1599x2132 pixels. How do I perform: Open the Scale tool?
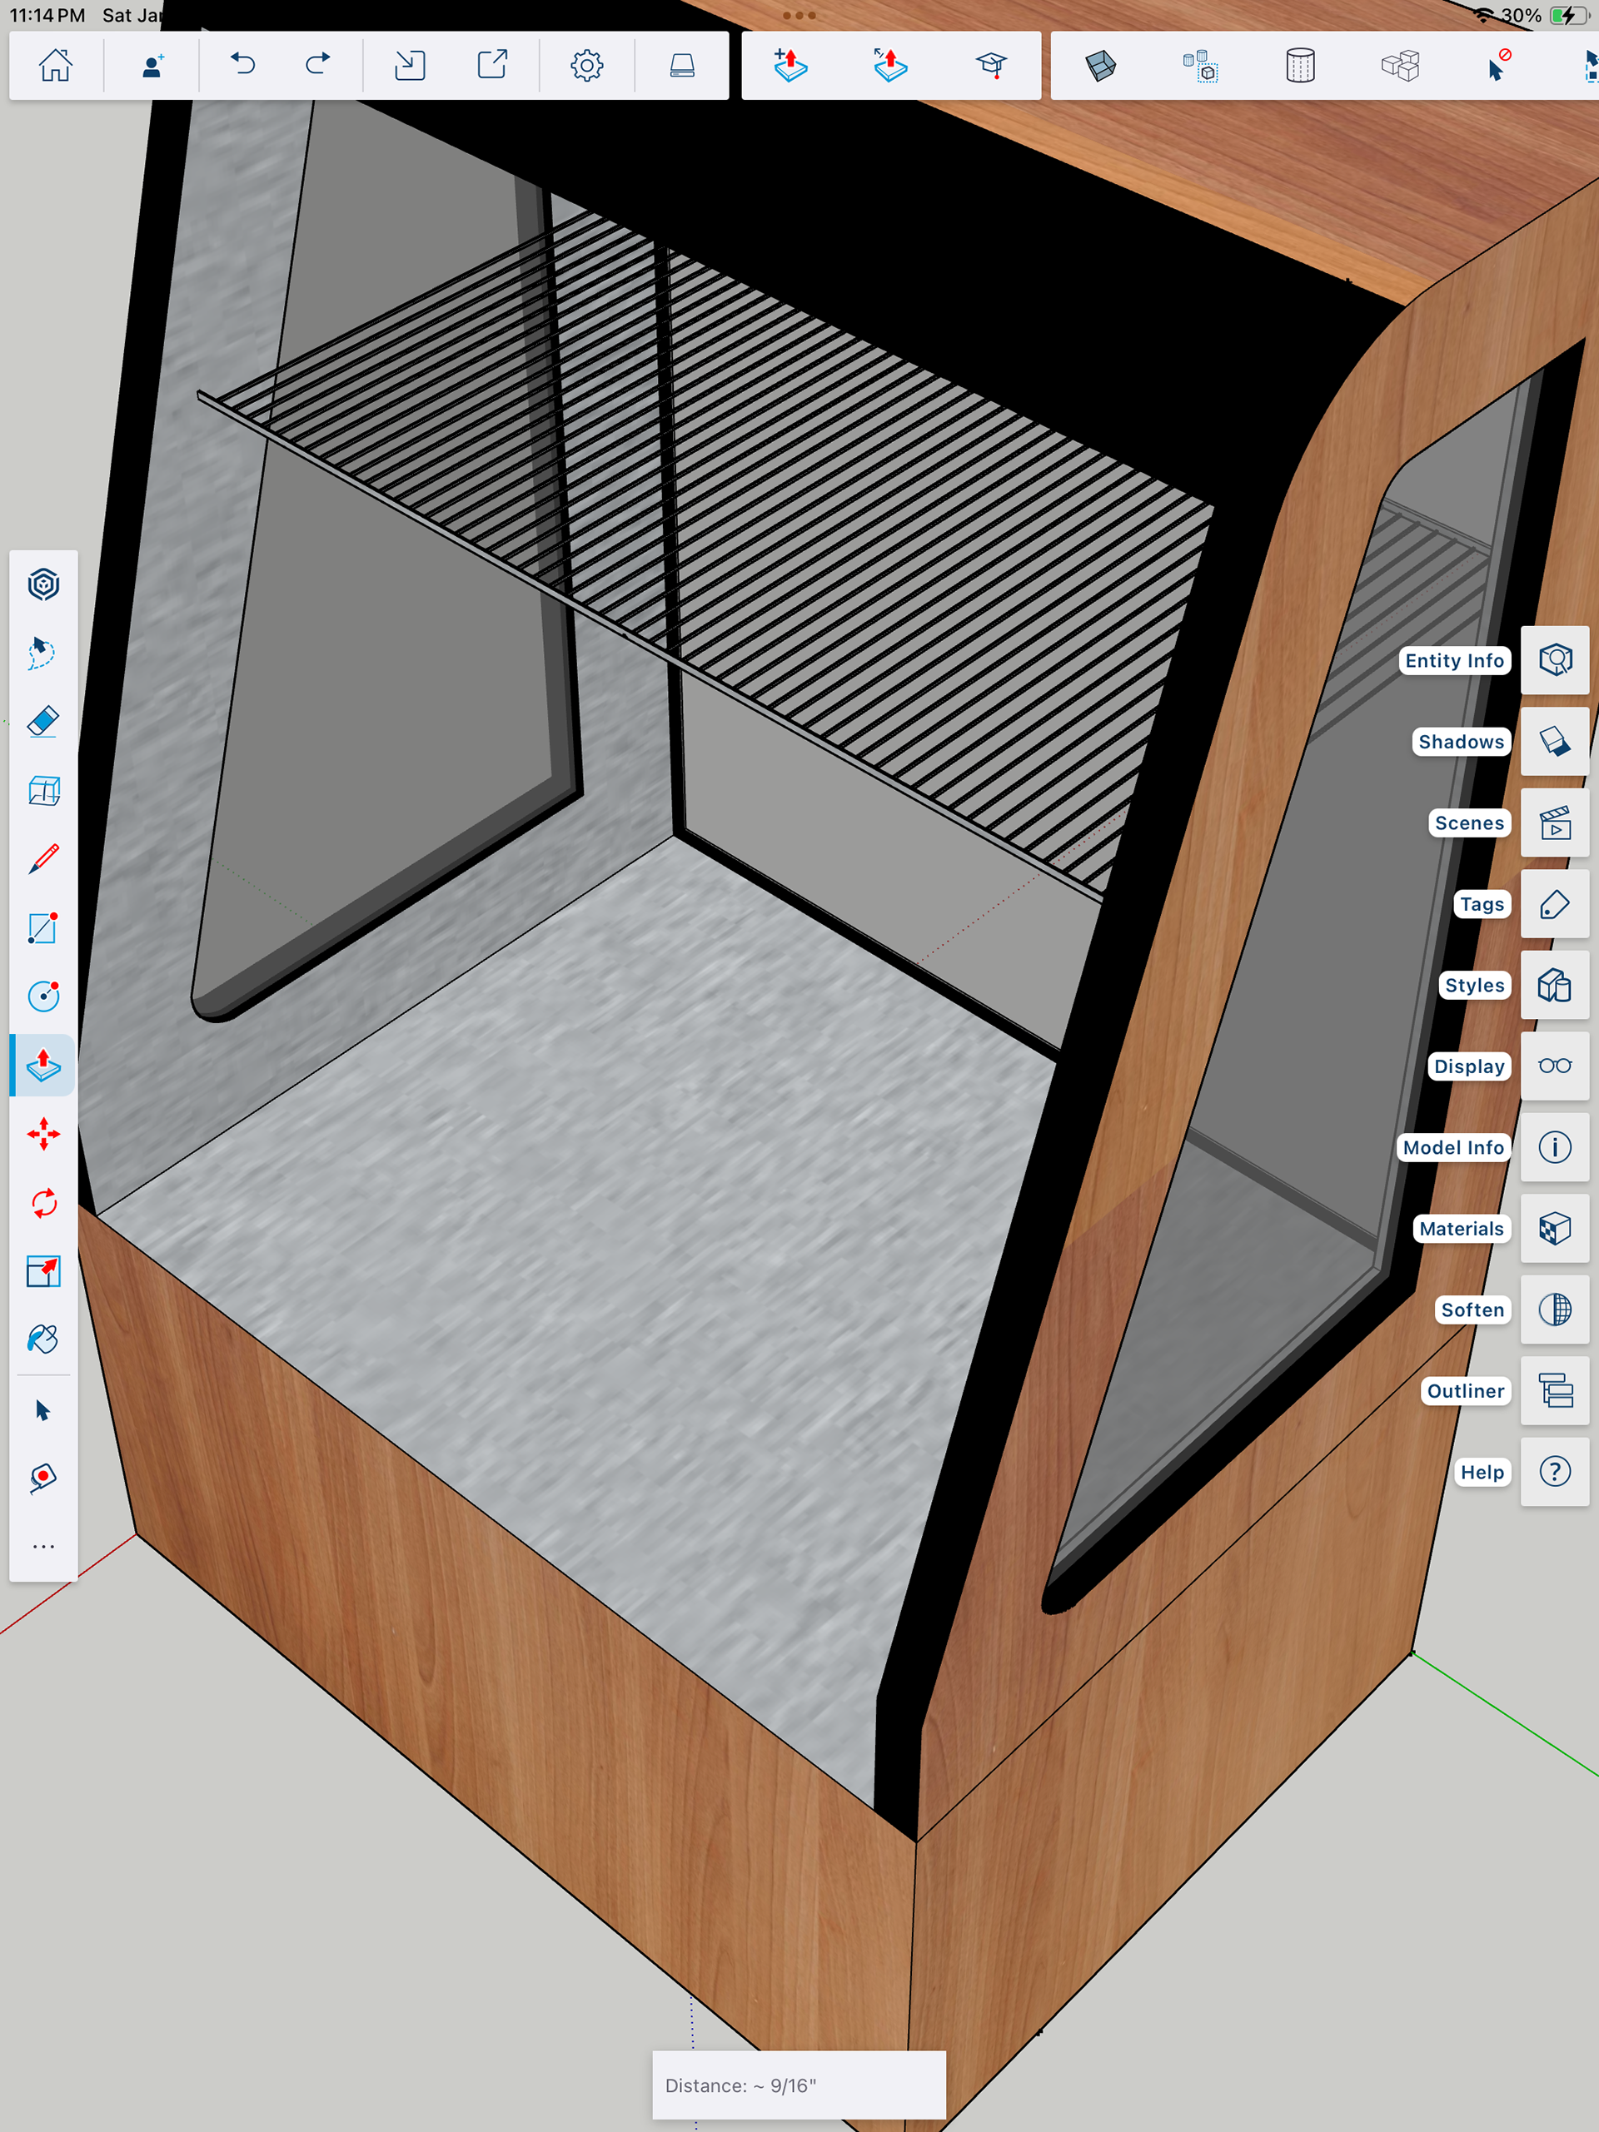point(43,1271)
